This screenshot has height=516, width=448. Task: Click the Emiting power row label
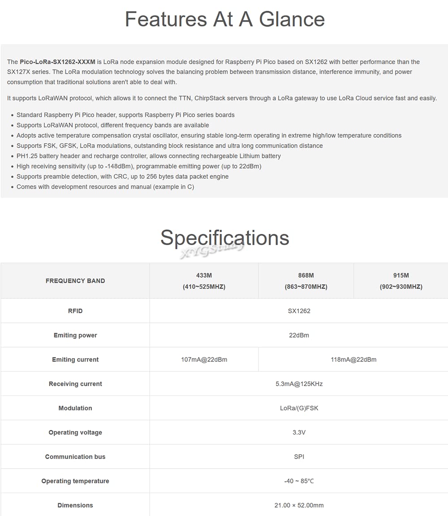(75, 335)
